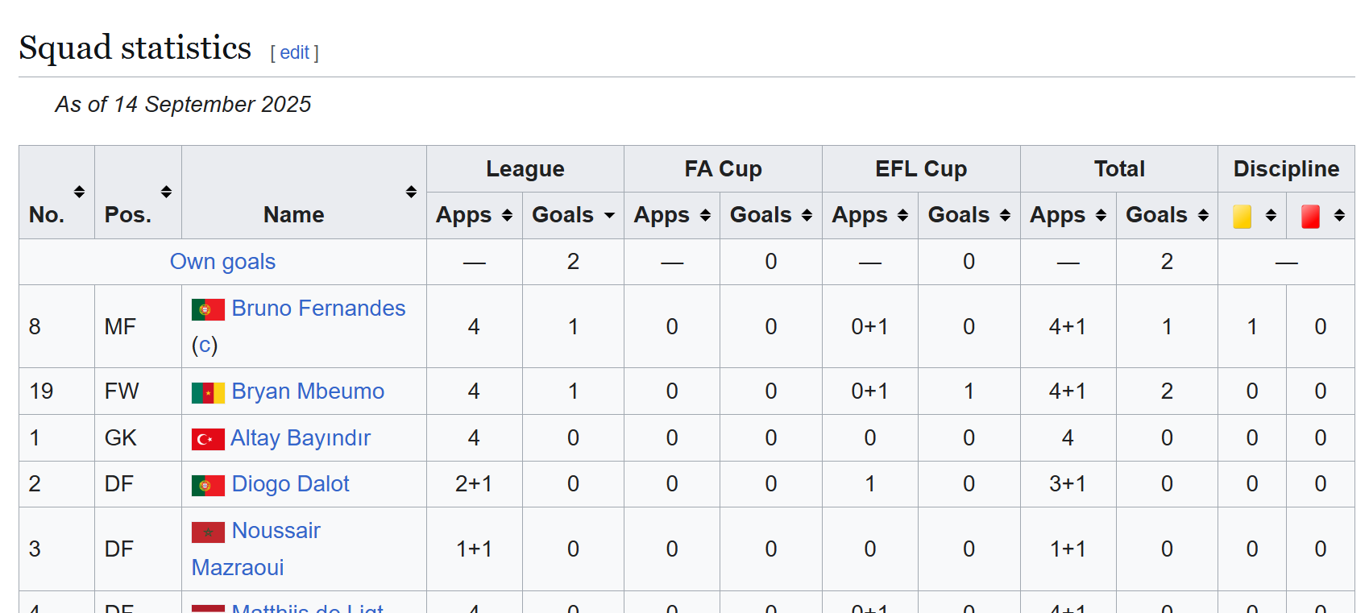Open Bruno Fernandes player page
1369x613 pixels.
pyautogui.click(x=318, y=309)
